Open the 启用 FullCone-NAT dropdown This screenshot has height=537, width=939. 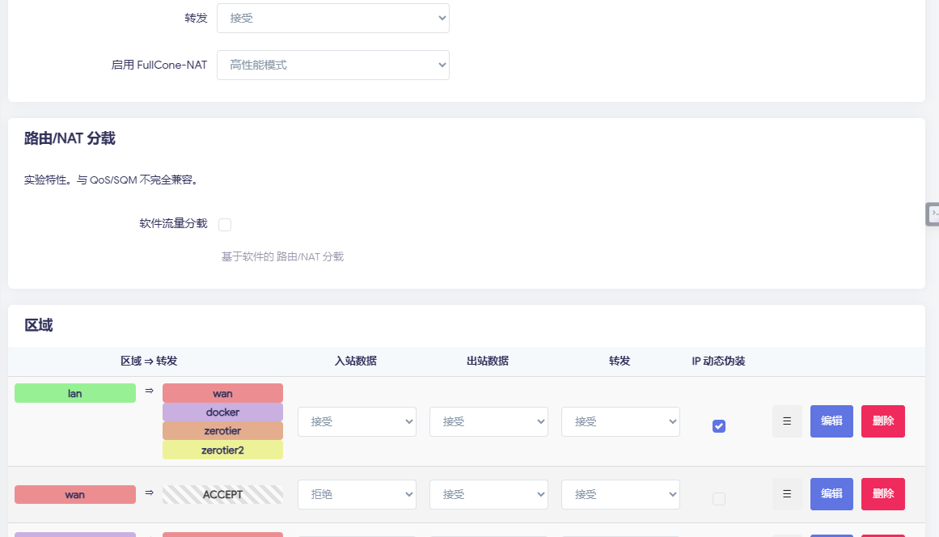(x=332, y=65)
